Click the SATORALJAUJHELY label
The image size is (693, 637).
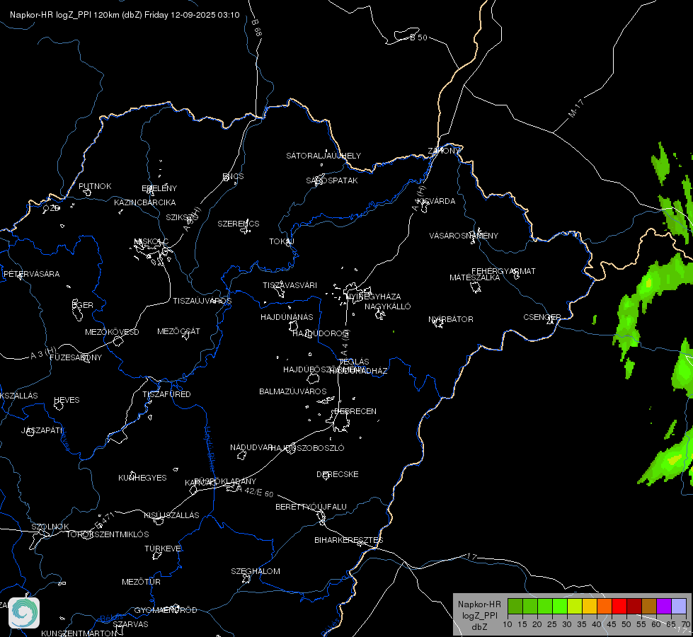(323, 156)
